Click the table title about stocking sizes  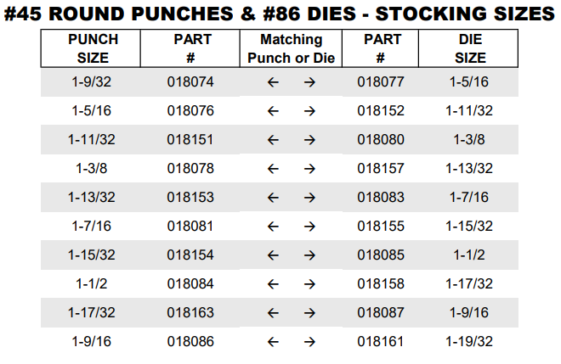coord(280,14)
